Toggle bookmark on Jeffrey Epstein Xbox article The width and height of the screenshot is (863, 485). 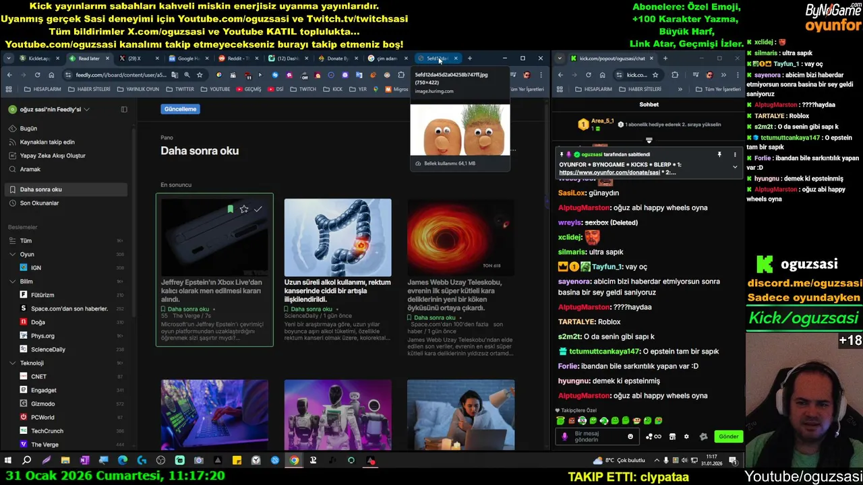[231, 209]
